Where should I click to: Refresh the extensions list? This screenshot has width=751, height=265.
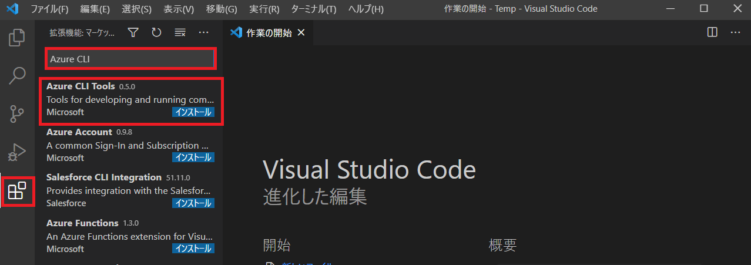(156, 32)
